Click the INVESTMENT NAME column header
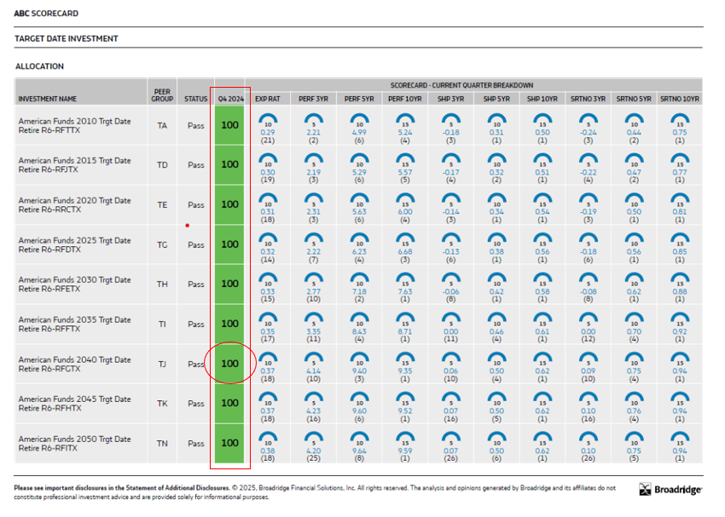725x517 pixels. [x=47, y=99]
